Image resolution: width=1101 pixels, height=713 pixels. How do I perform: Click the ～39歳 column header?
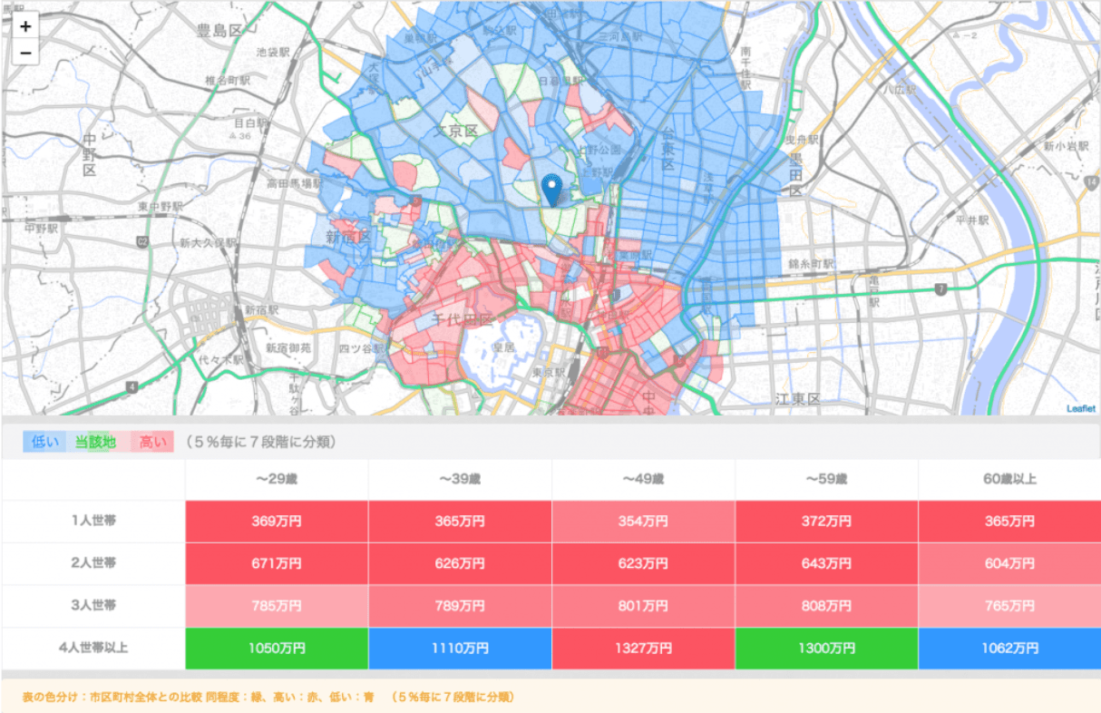(460, 479)
